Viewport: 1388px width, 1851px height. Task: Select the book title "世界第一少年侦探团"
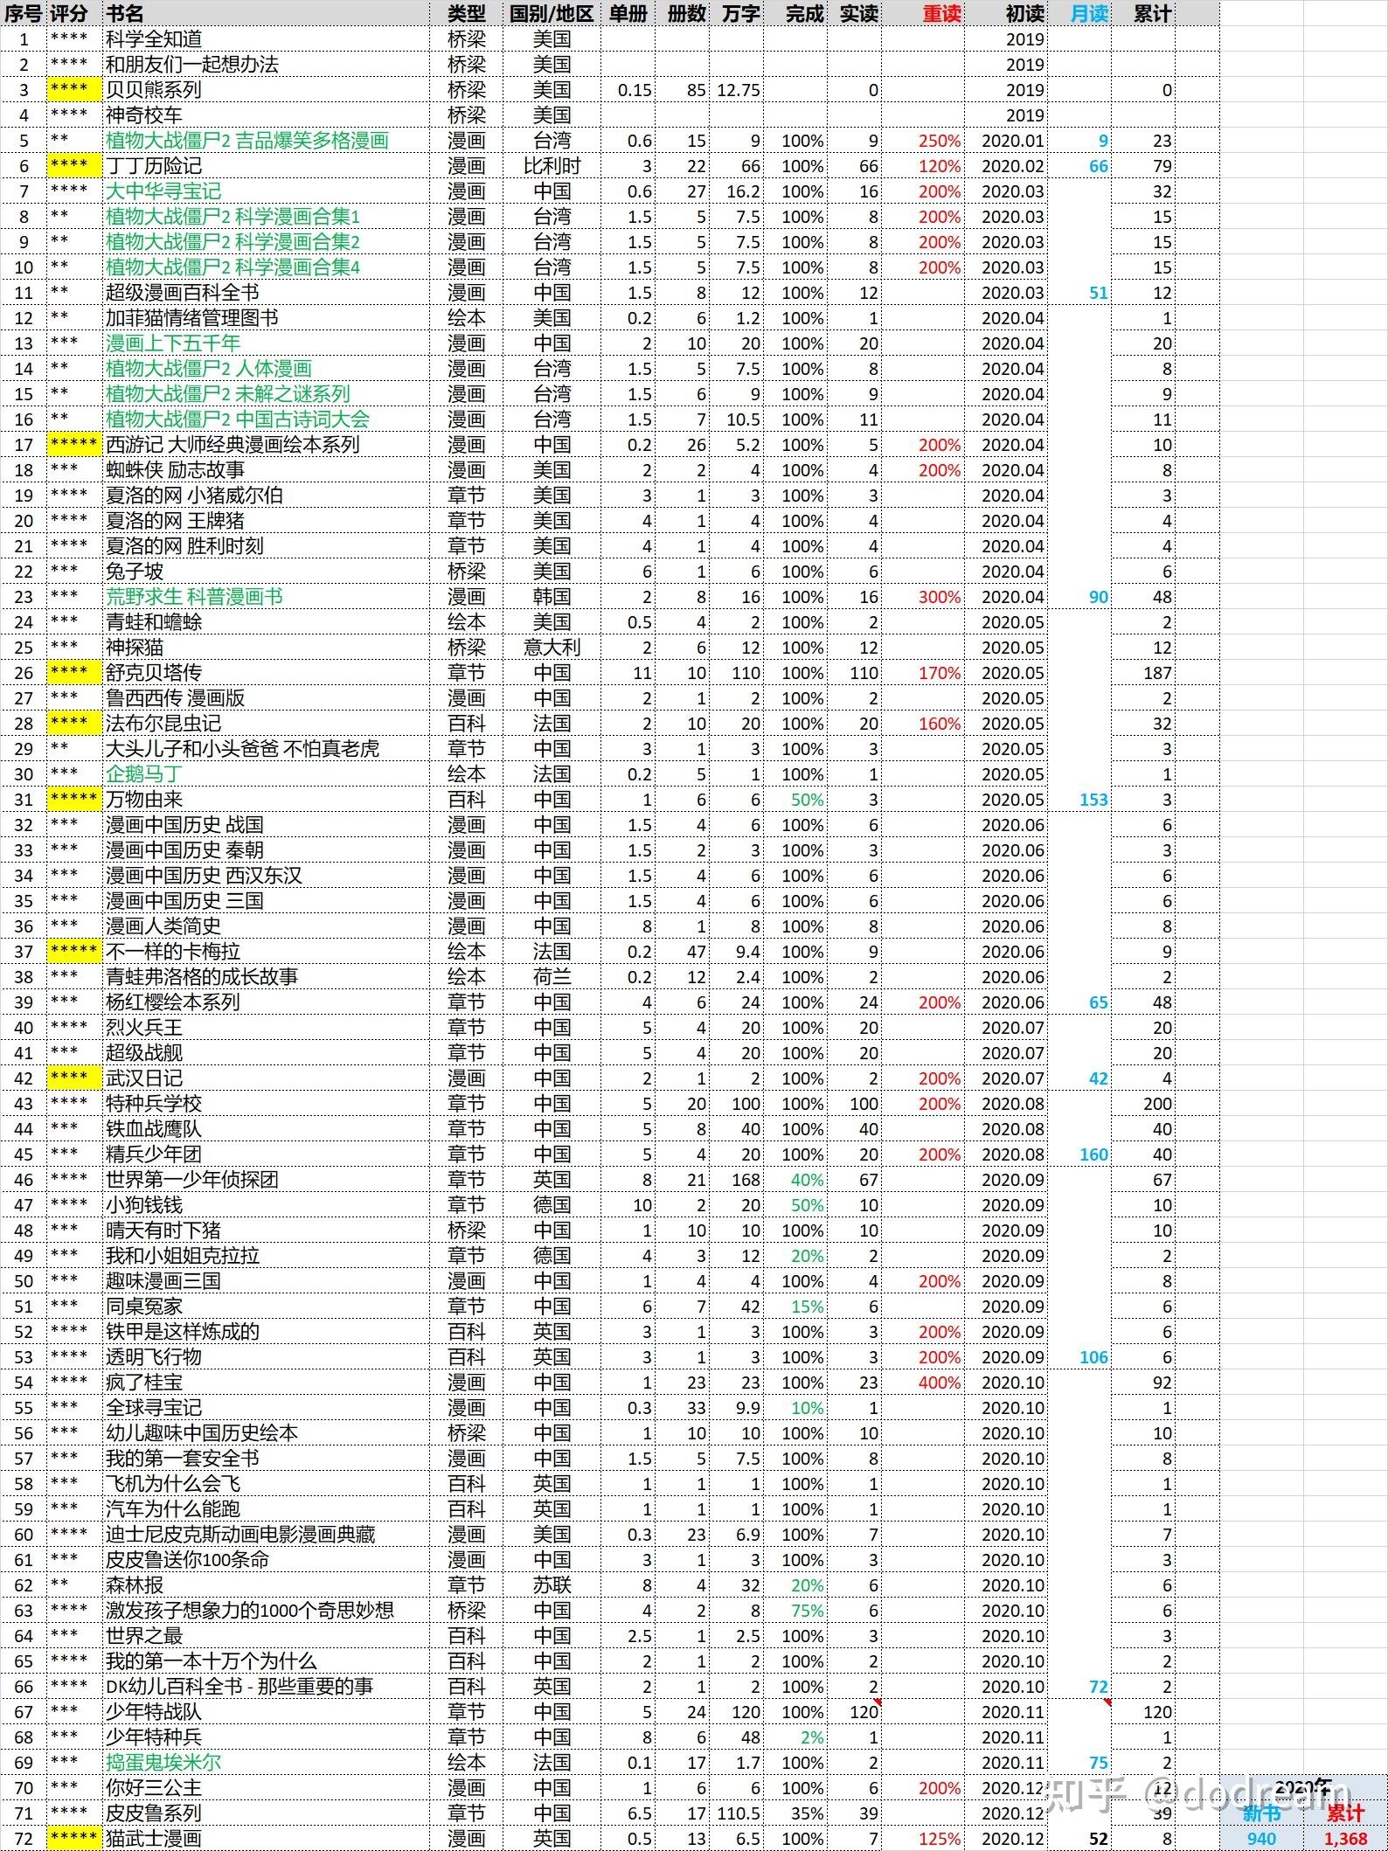pos(192,1180)
